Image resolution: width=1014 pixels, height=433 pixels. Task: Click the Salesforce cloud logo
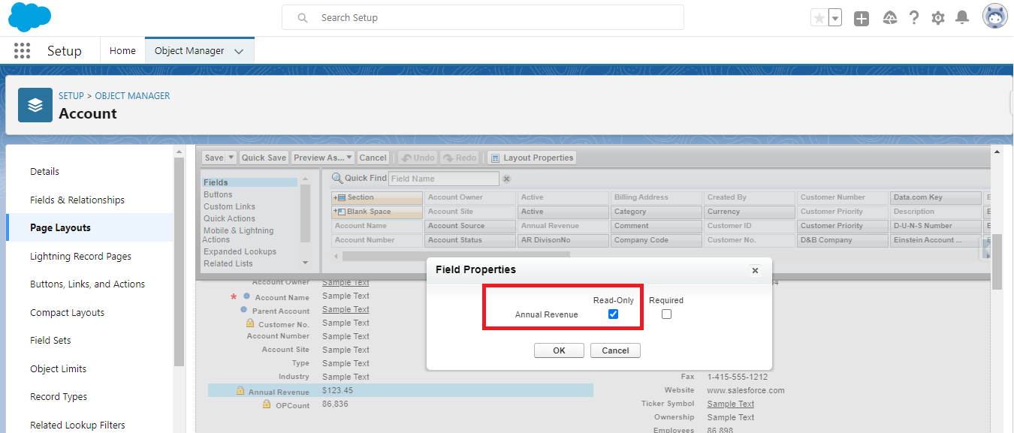(x=29, y=17)
